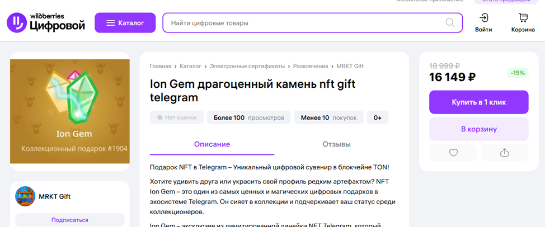Open the Wildberries Цифровой logo homepage
Viewport: 545px width, 227px height.
[46, 22]
